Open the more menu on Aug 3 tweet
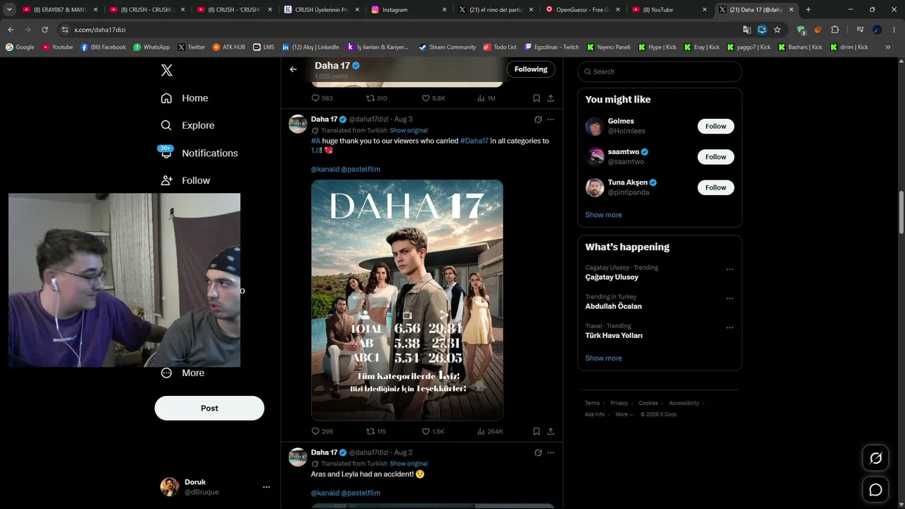Viewport: 905px width, 509px height. click(x=551, y=119)
